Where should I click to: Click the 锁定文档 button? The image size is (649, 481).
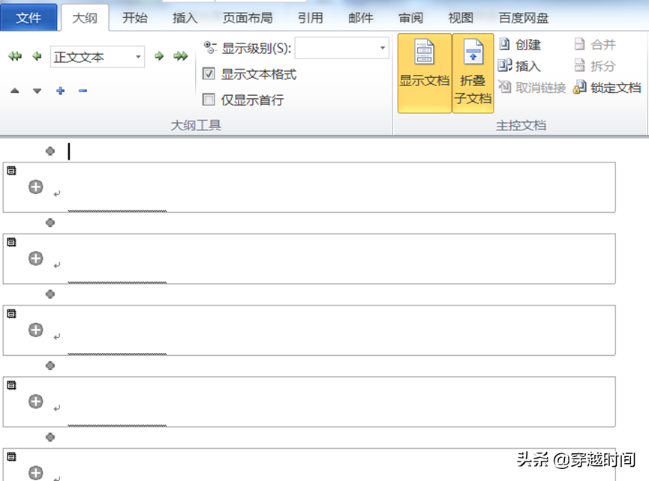[607, 87]
